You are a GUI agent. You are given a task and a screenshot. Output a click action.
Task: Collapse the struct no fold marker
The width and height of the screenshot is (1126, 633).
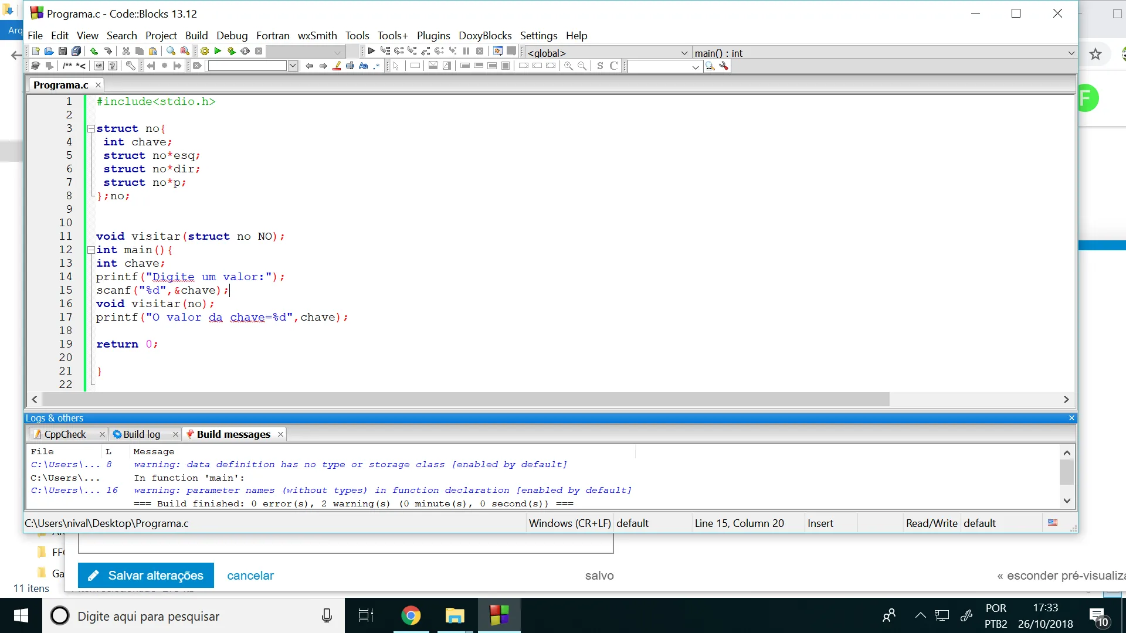[91, 128]
